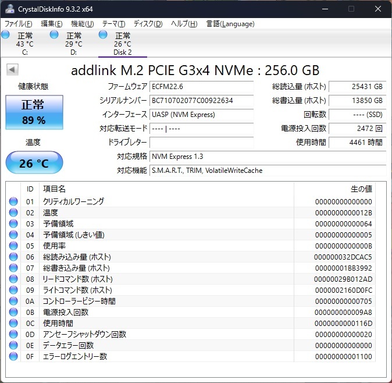The image size is (392, 383).
Task: Click the status orb for 02 温度
Action: click(13, 212)
